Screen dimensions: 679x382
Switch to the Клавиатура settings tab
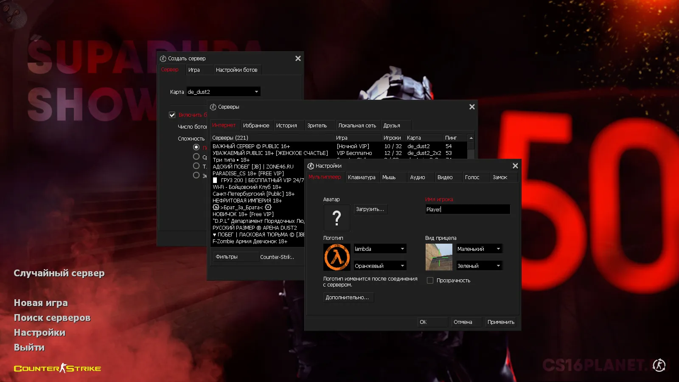click(362, 177)
